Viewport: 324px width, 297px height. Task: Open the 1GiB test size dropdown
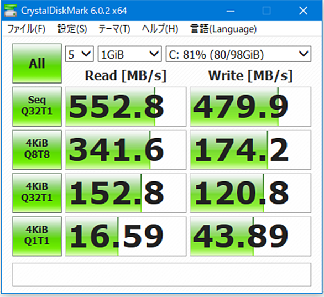tap(129, 54)
